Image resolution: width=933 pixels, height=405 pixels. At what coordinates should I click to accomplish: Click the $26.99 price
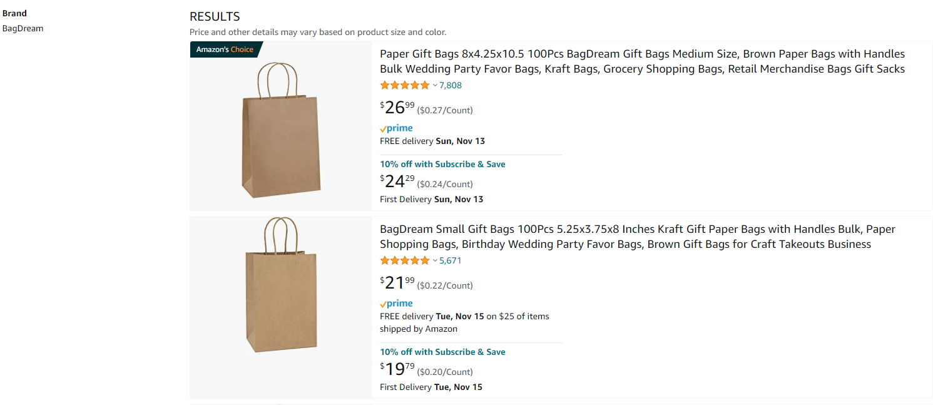397,108
